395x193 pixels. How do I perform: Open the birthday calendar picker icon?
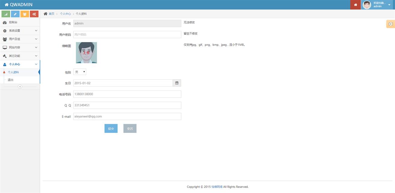click(177, 83)
